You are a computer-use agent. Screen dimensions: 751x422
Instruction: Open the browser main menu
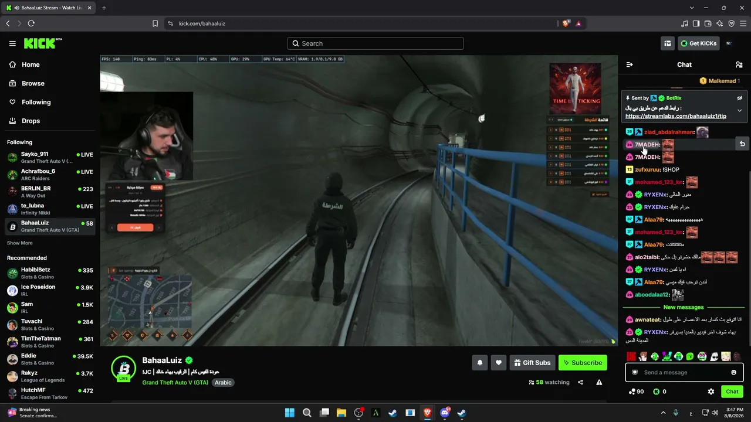743,23
